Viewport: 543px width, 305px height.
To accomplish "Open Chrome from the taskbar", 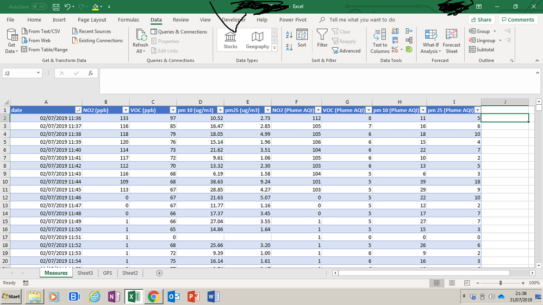I will [153, 296].
